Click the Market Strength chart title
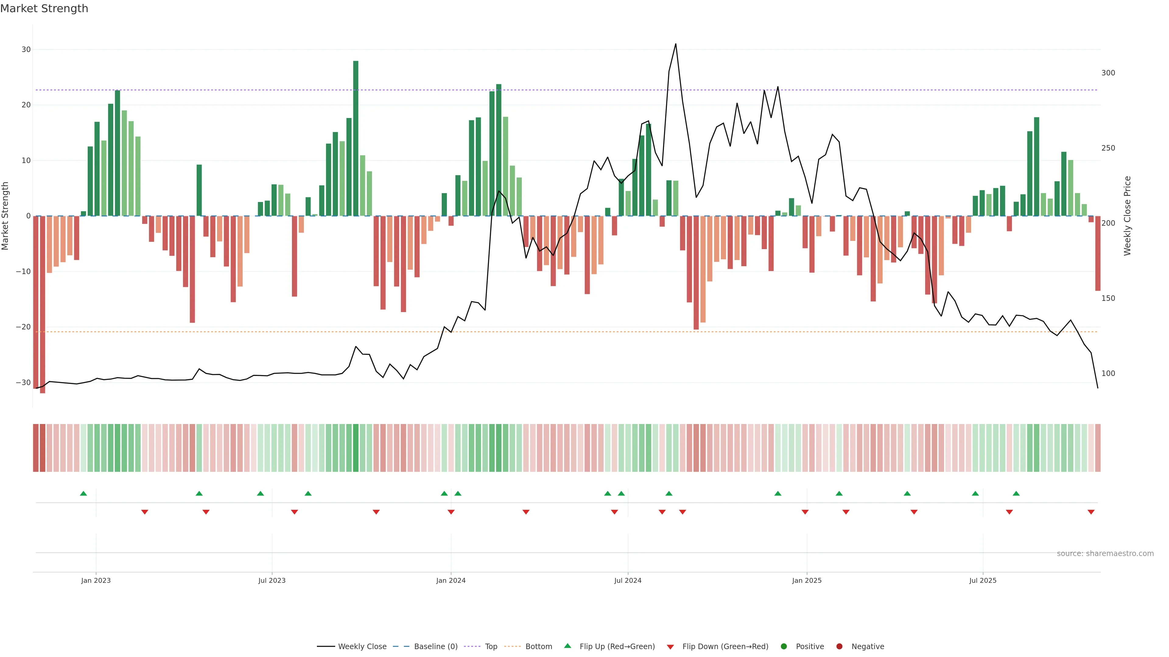Image resolution: width=1169 pixels, height=657 pixels. [44, 9]
